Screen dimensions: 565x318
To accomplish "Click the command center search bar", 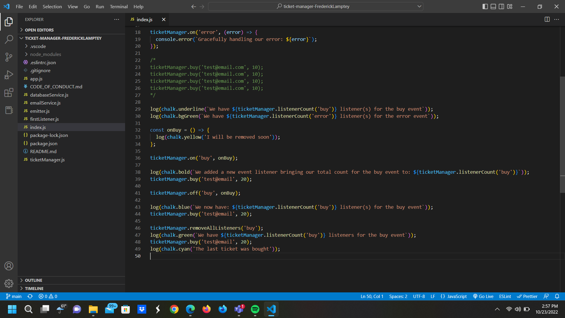I will click(315, 6).
